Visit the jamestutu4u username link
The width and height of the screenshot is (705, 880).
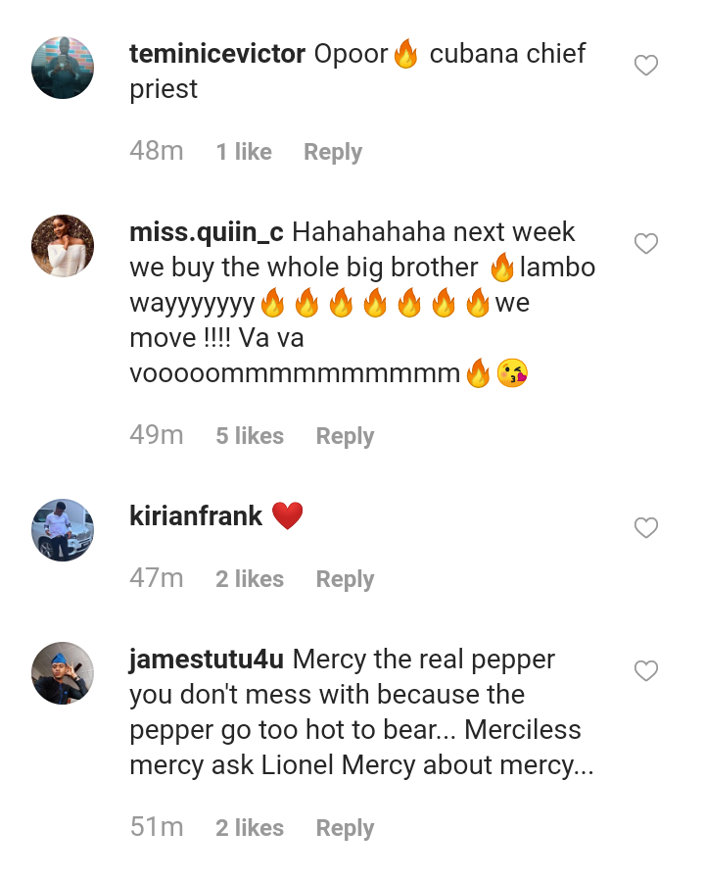[x=207, y=660]
